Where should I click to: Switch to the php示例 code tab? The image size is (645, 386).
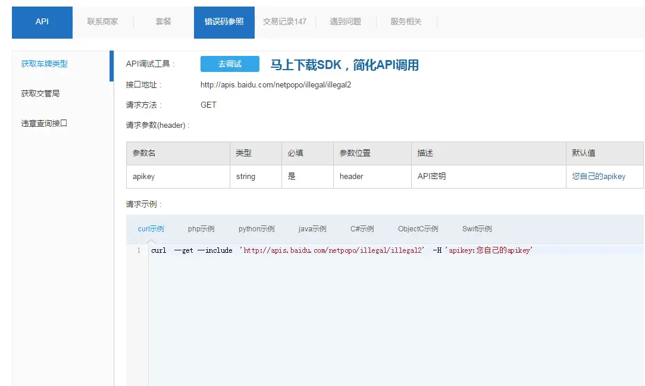coord(201,229)
